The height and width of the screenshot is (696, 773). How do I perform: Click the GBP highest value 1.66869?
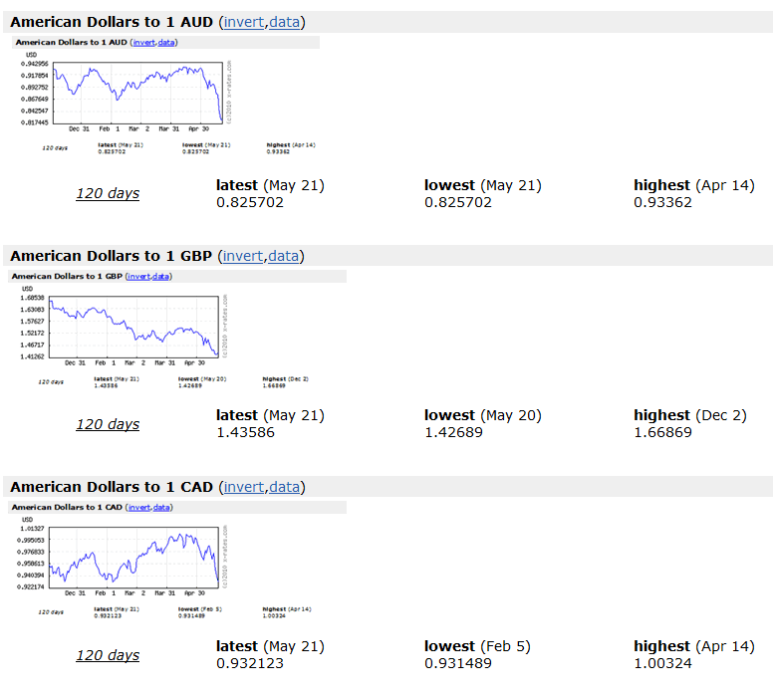(x=662, y=432)
